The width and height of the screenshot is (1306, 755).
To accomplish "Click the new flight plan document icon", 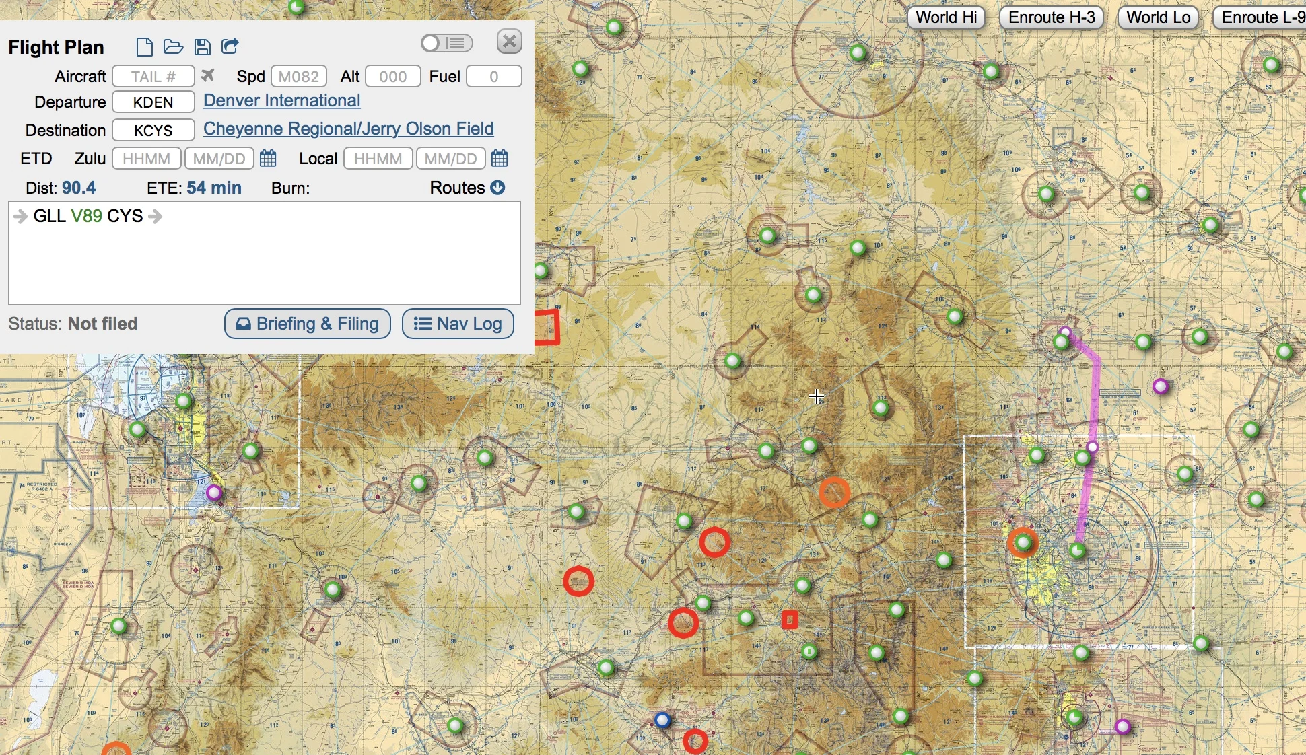I will coord(144,46).
